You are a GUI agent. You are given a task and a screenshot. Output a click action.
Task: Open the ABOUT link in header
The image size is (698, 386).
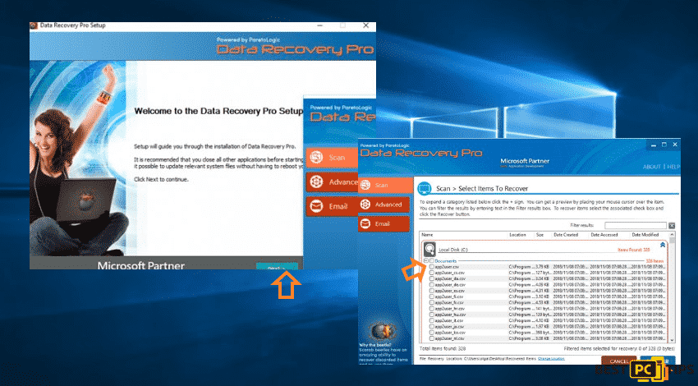[652, 167]
